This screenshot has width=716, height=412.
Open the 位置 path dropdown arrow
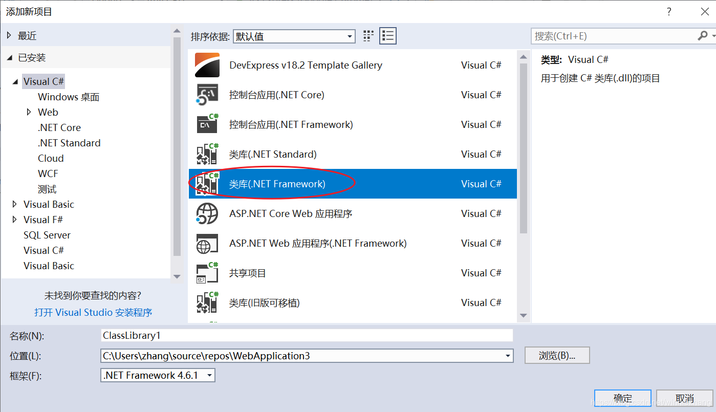(x=507, y=356)
